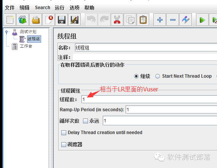217x168 pixels.
Task: Click the New test plan icon
Action: (10, 20)
